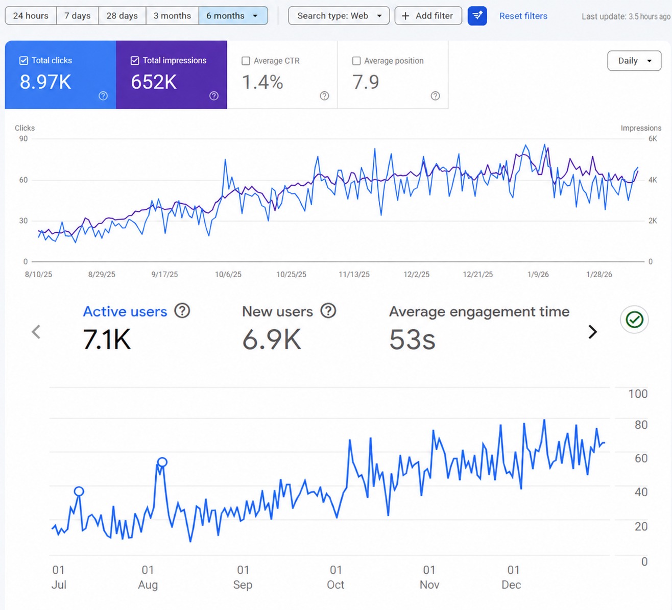Click the 1.4% average CTR value
Viewport: 672px width, 610px height.
[x=262, y=82]
